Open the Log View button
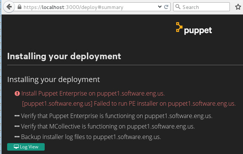Screen dimensions: 243x154 click(26, 147)
